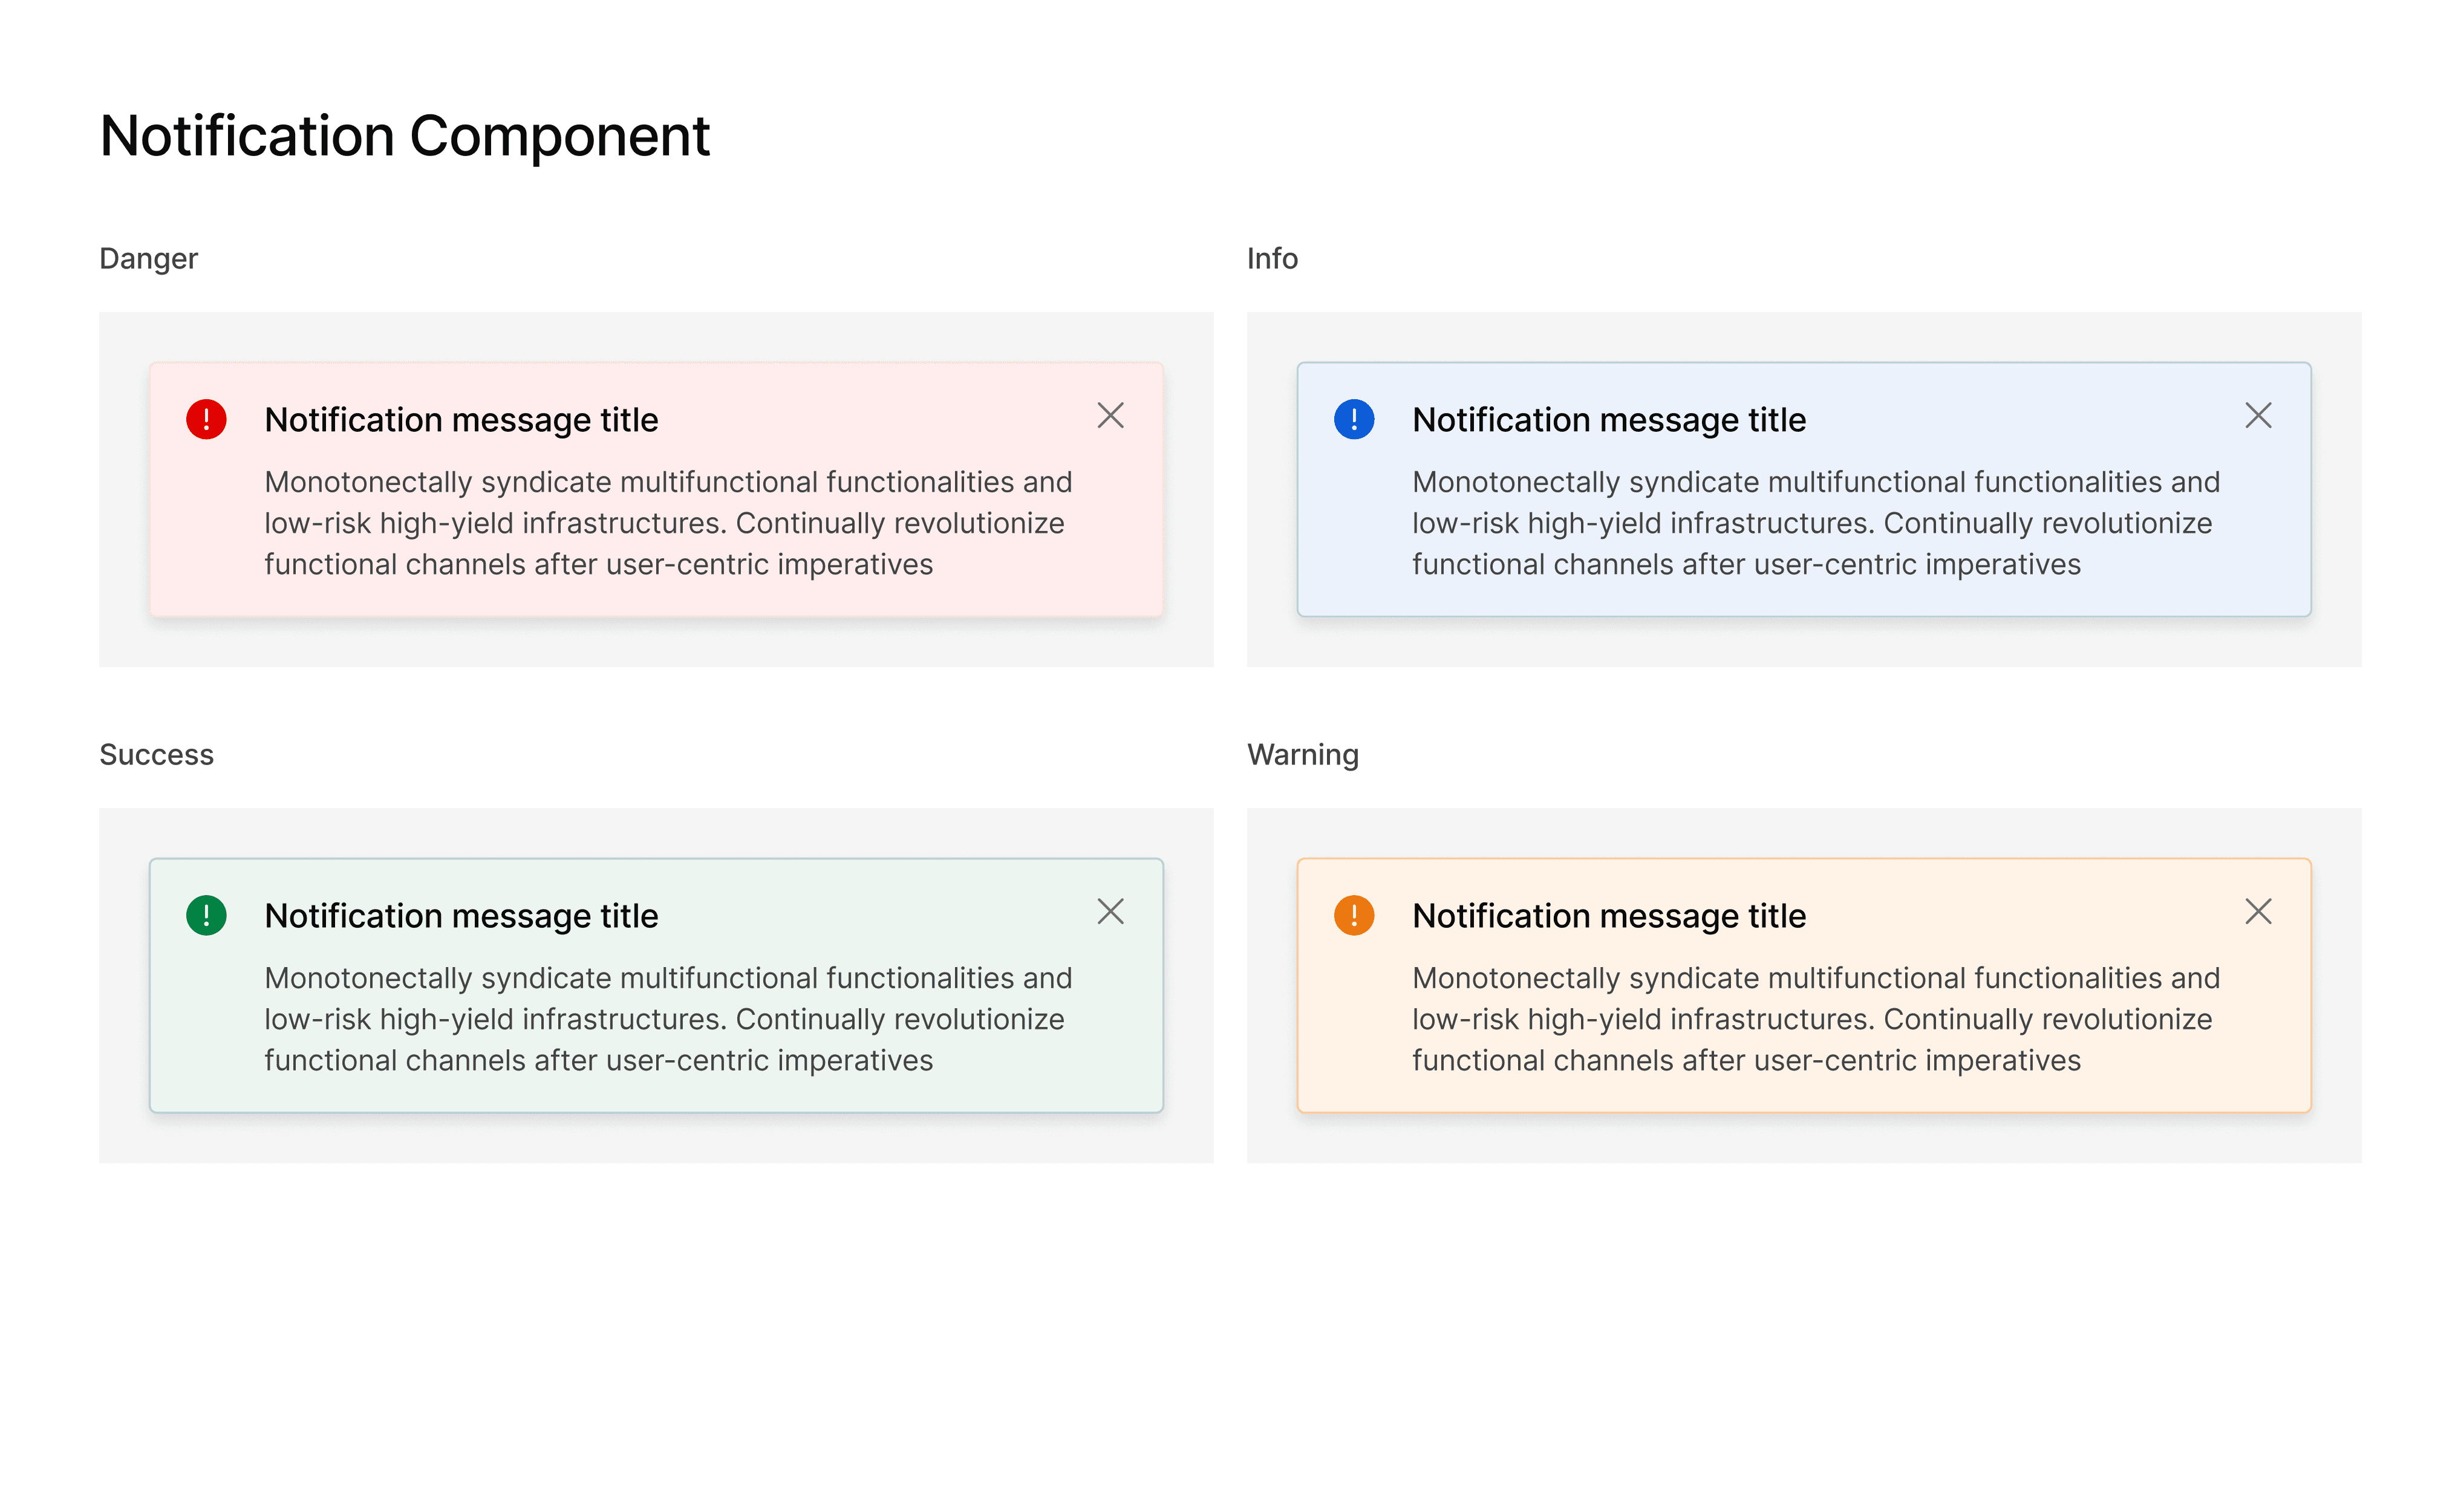Click the green success alert icon
Screen dimensions: 2461x1512
206,915
